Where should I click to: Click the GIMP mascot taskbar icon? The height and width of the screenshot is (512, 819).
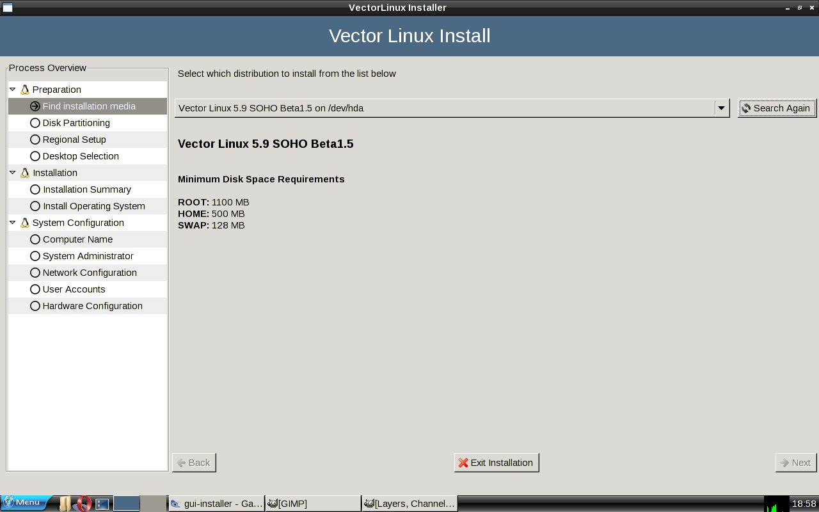click(x=273, y=504)
